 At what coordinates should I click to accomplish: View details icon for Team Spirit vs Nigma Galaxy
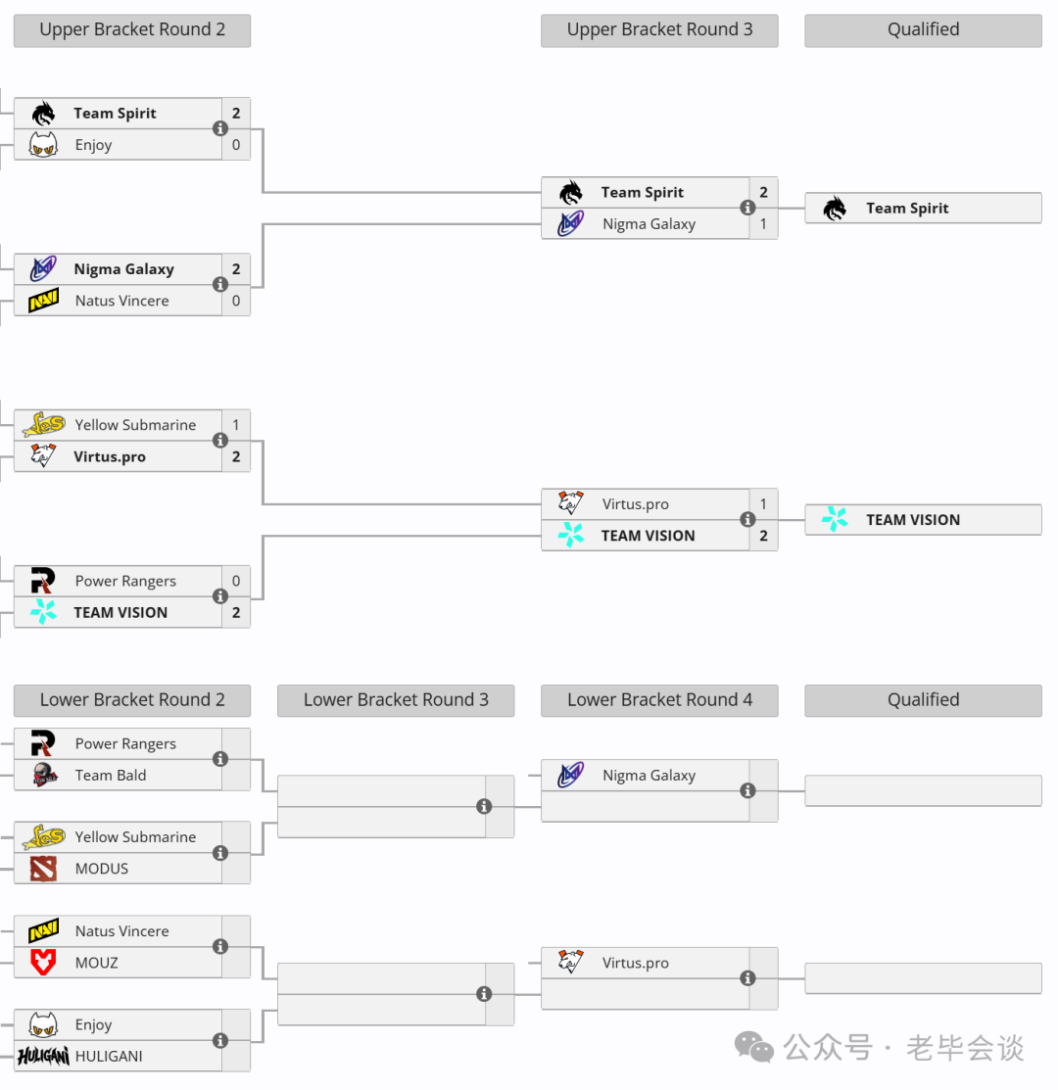748,208
